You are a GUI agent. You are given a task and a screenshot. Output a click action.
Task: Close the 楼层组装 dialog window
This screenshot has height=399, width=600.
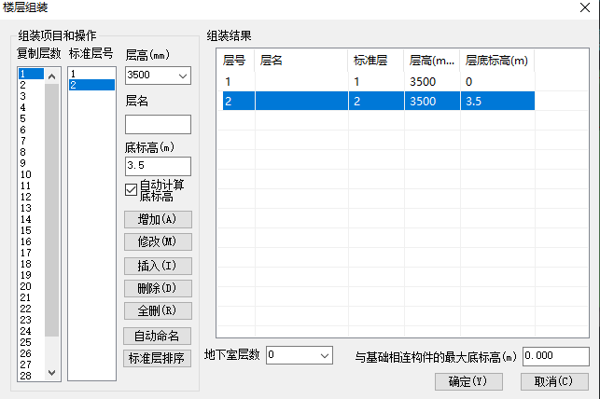tap(585, 7)
